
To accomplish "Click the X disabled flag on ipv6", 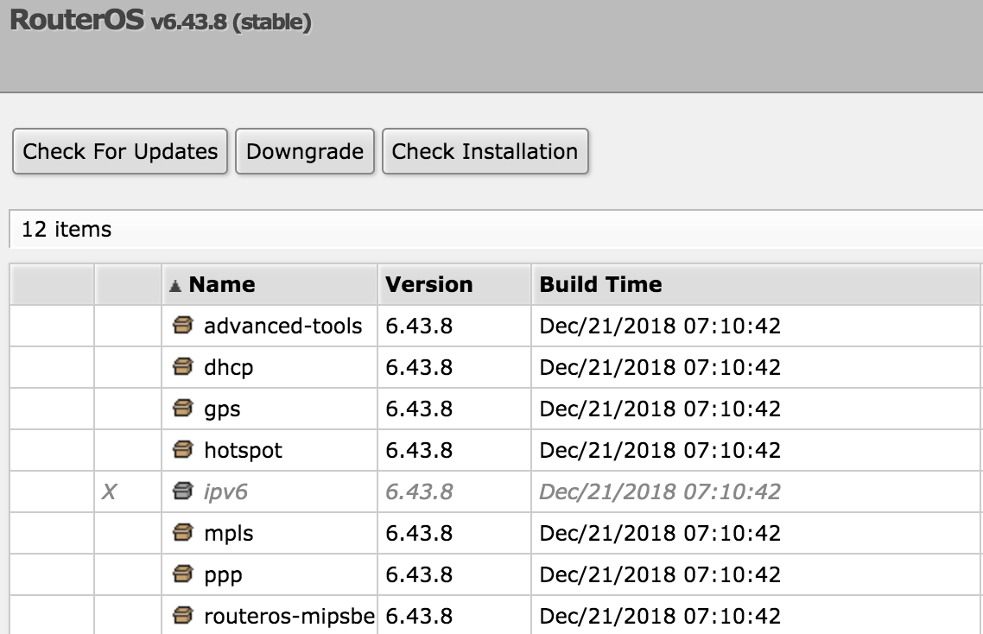I will coord(109,492).
